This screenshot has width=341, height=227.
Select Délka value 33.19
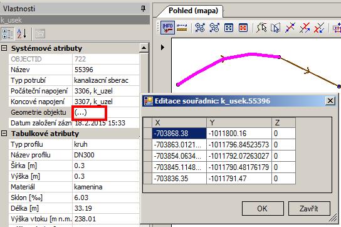coord(106,208)
